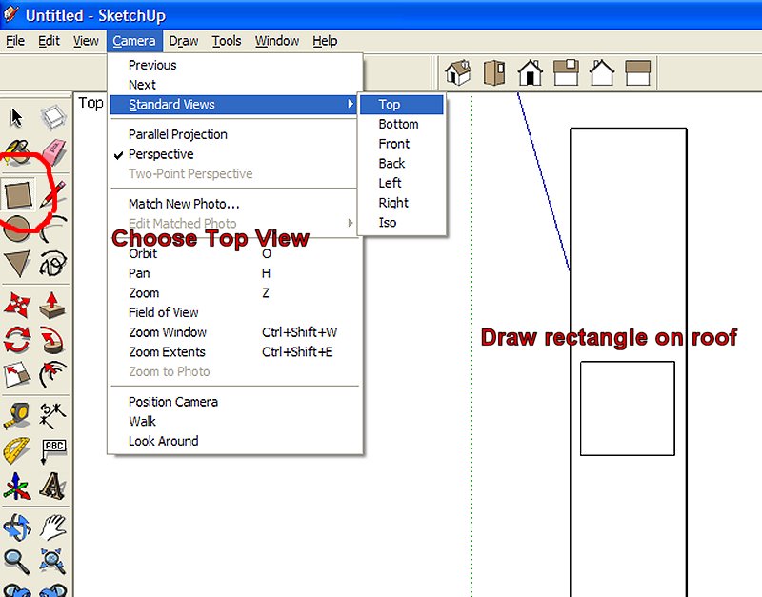Image resolution: width=762 pixels, height=597 pixels.
Task: Activate the Offset tool
Action: [52, 374]
